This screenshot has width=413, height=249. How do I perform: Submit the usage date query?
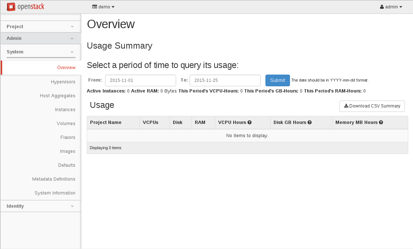coord(278,80)
